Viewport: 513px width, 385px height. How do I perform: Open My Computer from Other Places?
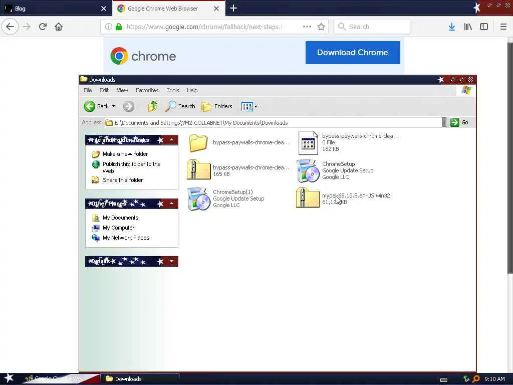point(118,228)
